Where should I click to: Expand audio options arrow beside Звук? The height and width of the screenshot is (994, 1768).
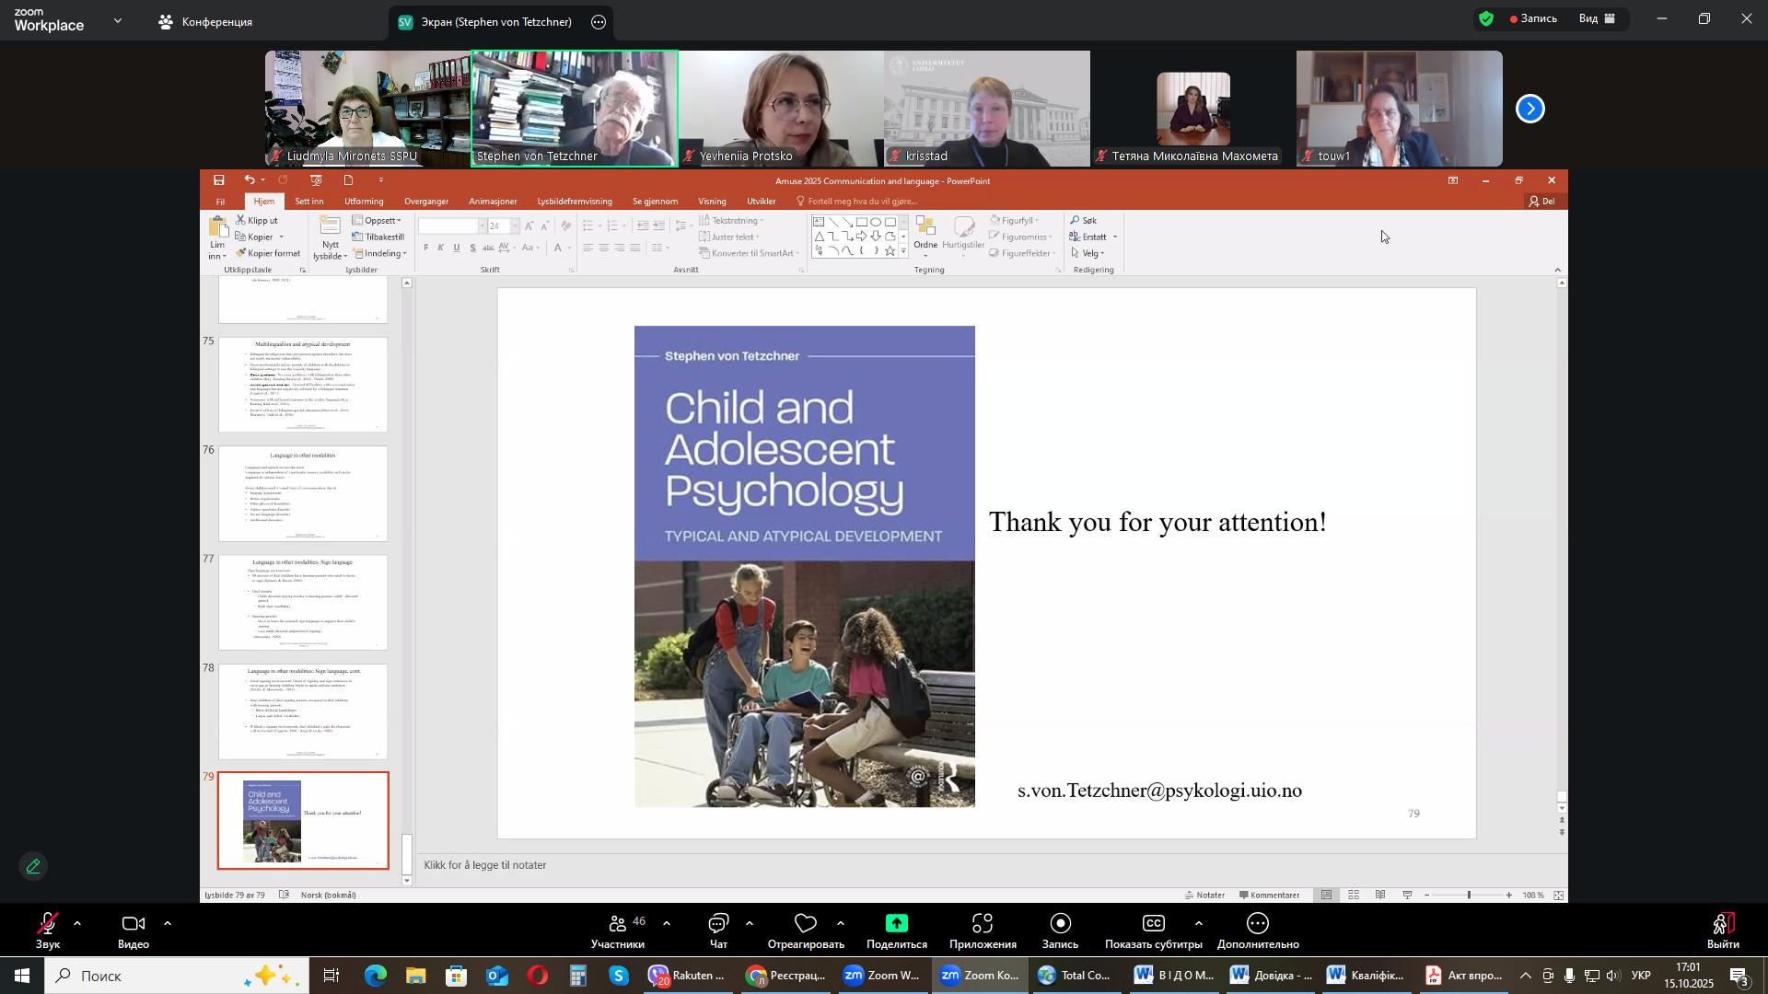pos(77,922)
